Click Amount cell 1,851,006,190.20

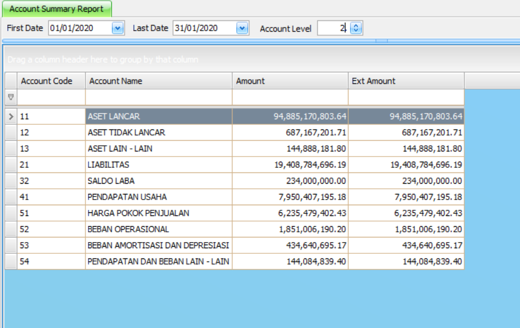pos(290,229)
